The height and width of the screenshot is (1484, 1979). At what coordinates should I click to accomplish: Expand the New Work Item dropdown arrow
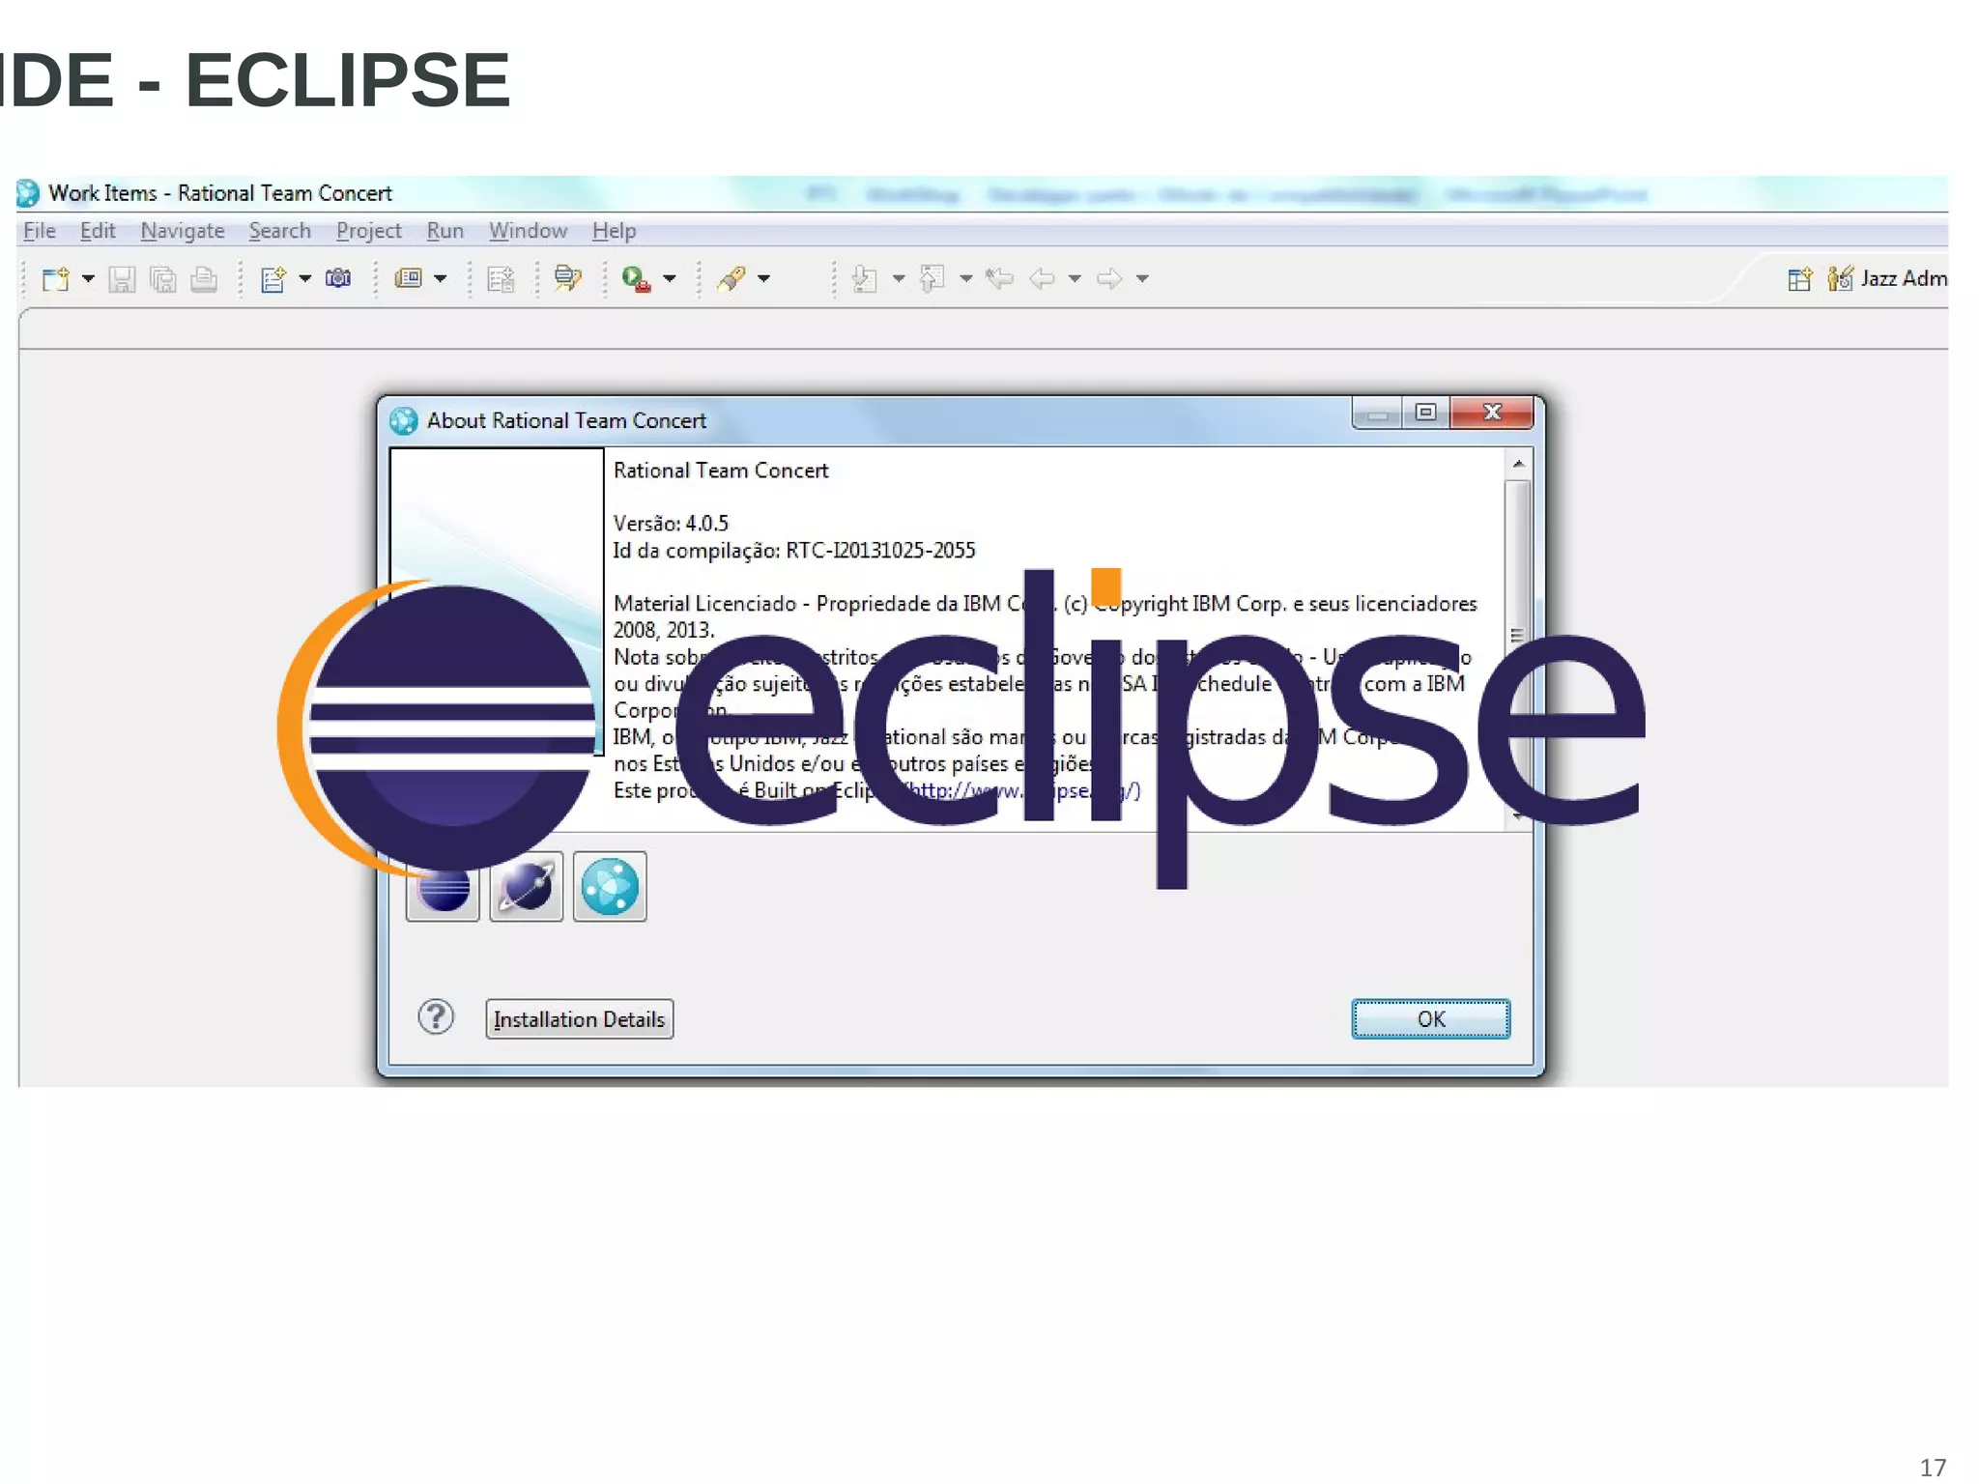coord(304,279)
